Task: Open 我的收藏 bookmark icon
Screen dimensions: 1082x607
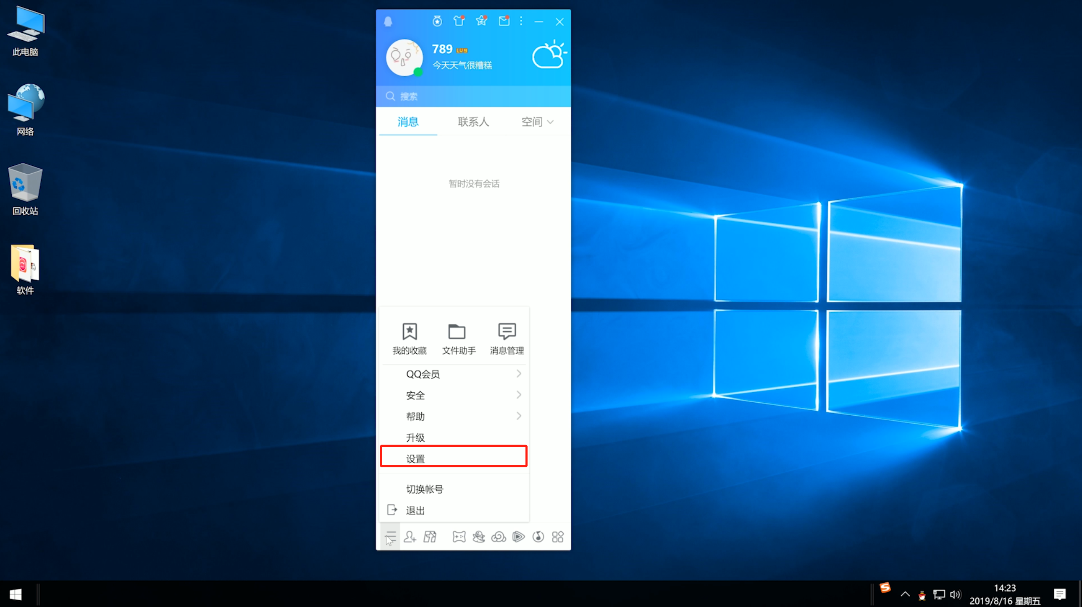Action: [x=409, y=331]
